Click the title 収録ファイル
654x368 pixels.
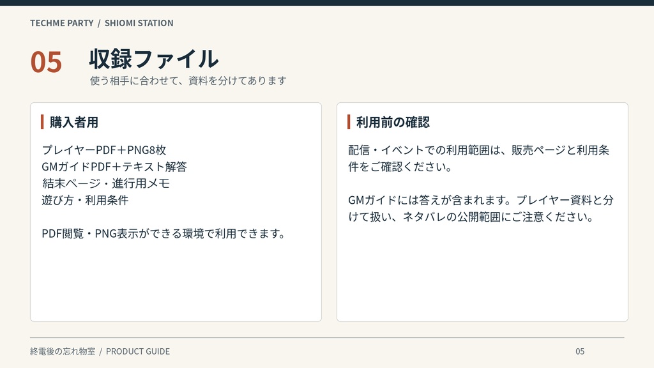coord(153,59)
